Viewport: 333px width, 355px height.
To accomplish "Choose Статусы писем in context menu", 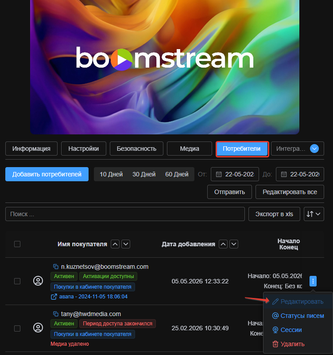I will coord(298,316).
